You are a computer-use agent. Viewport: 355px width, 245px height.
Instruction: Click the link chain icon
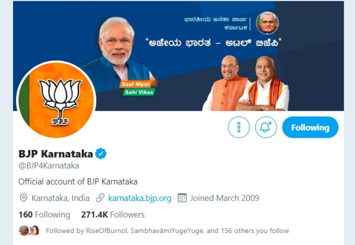[101, 198]
